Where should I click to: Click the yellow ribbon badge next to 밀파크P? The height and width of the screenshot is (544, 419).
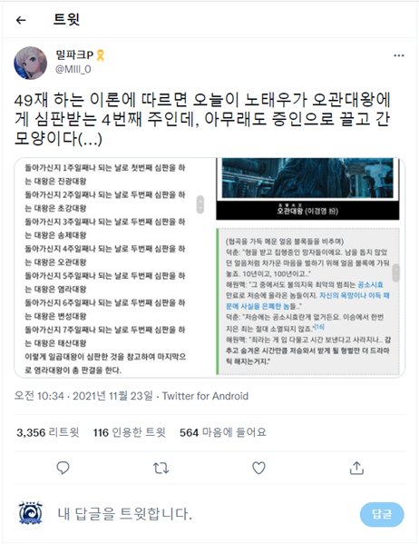click(x=101, y=55)
